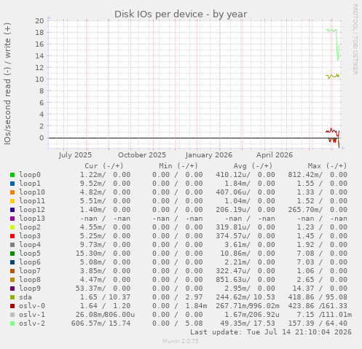This screenshot has width=362, height=349.
Task: Click oslv-1 average value '1.67m/206.92u'
Action: point(252,315)
